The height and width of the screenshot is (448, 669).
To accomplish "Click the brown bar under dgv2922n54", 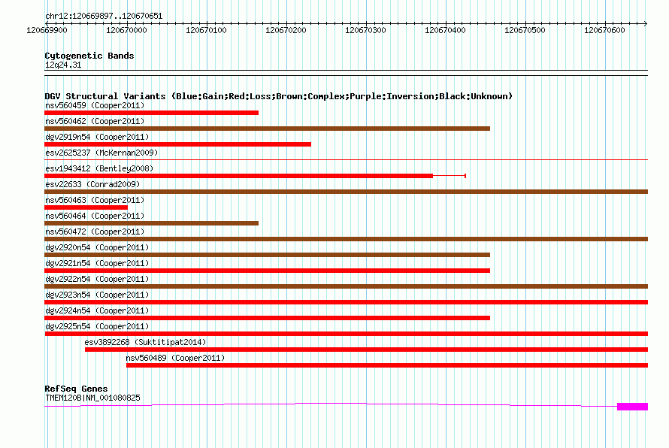I will pyautogui.click(x=346, y=286).
